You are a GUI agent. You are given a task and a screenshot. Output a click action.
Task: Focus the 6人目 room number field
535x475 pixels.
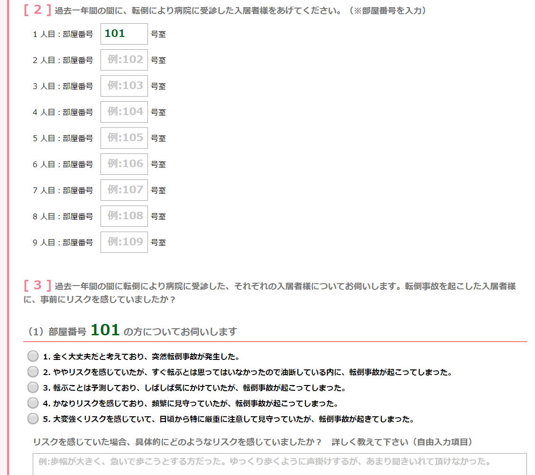[124, 164]
